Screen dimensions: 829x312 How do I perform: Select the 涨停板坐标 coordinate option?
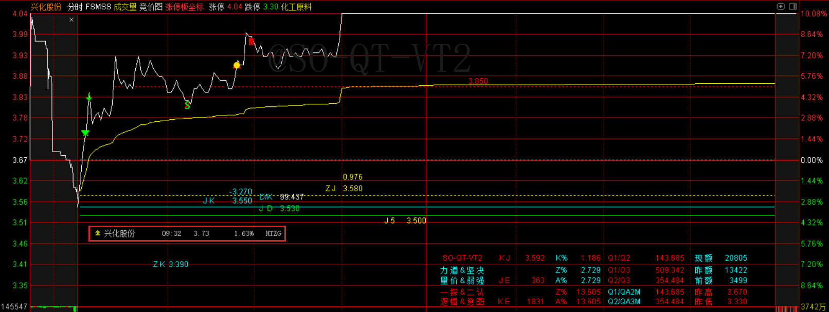pyautogui.click(x=184, y=7)
